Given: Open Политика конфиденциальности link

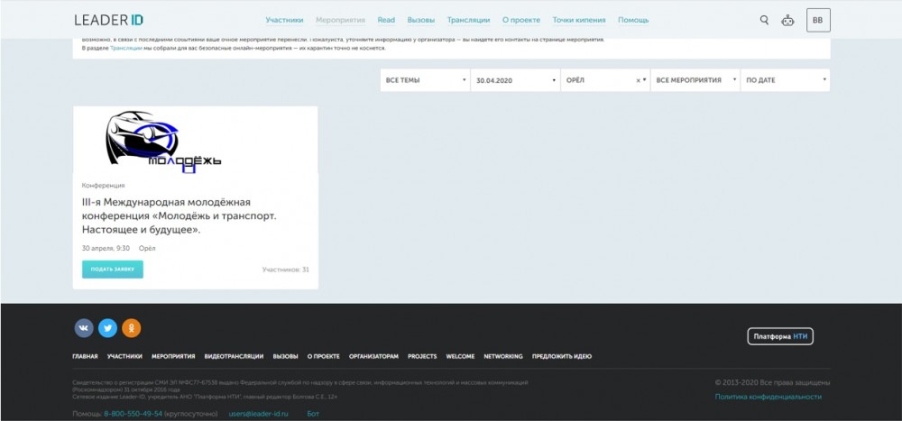Looking at the screenshot, I should click(768, 397).
